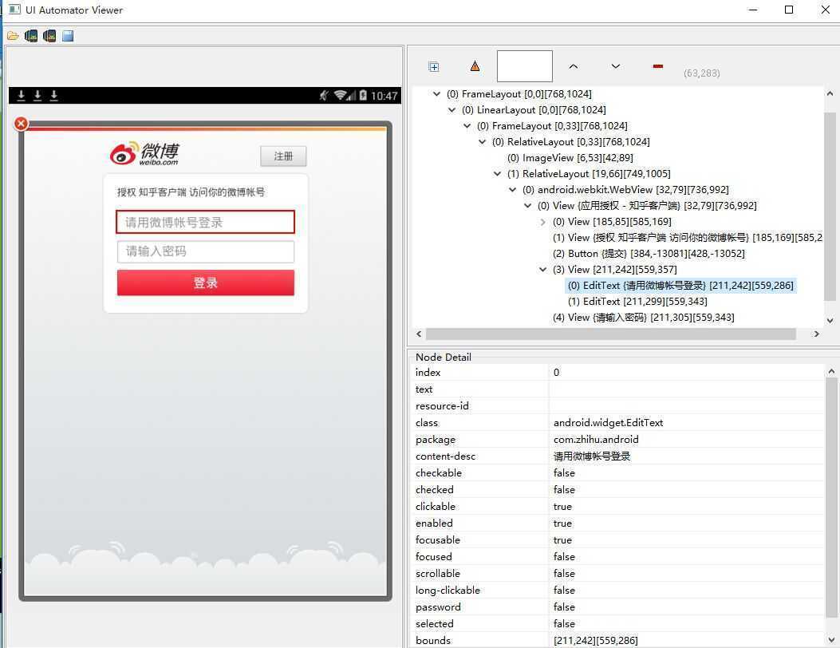
Task: Select the Button {提交} tree row
Action: (649, 254)
